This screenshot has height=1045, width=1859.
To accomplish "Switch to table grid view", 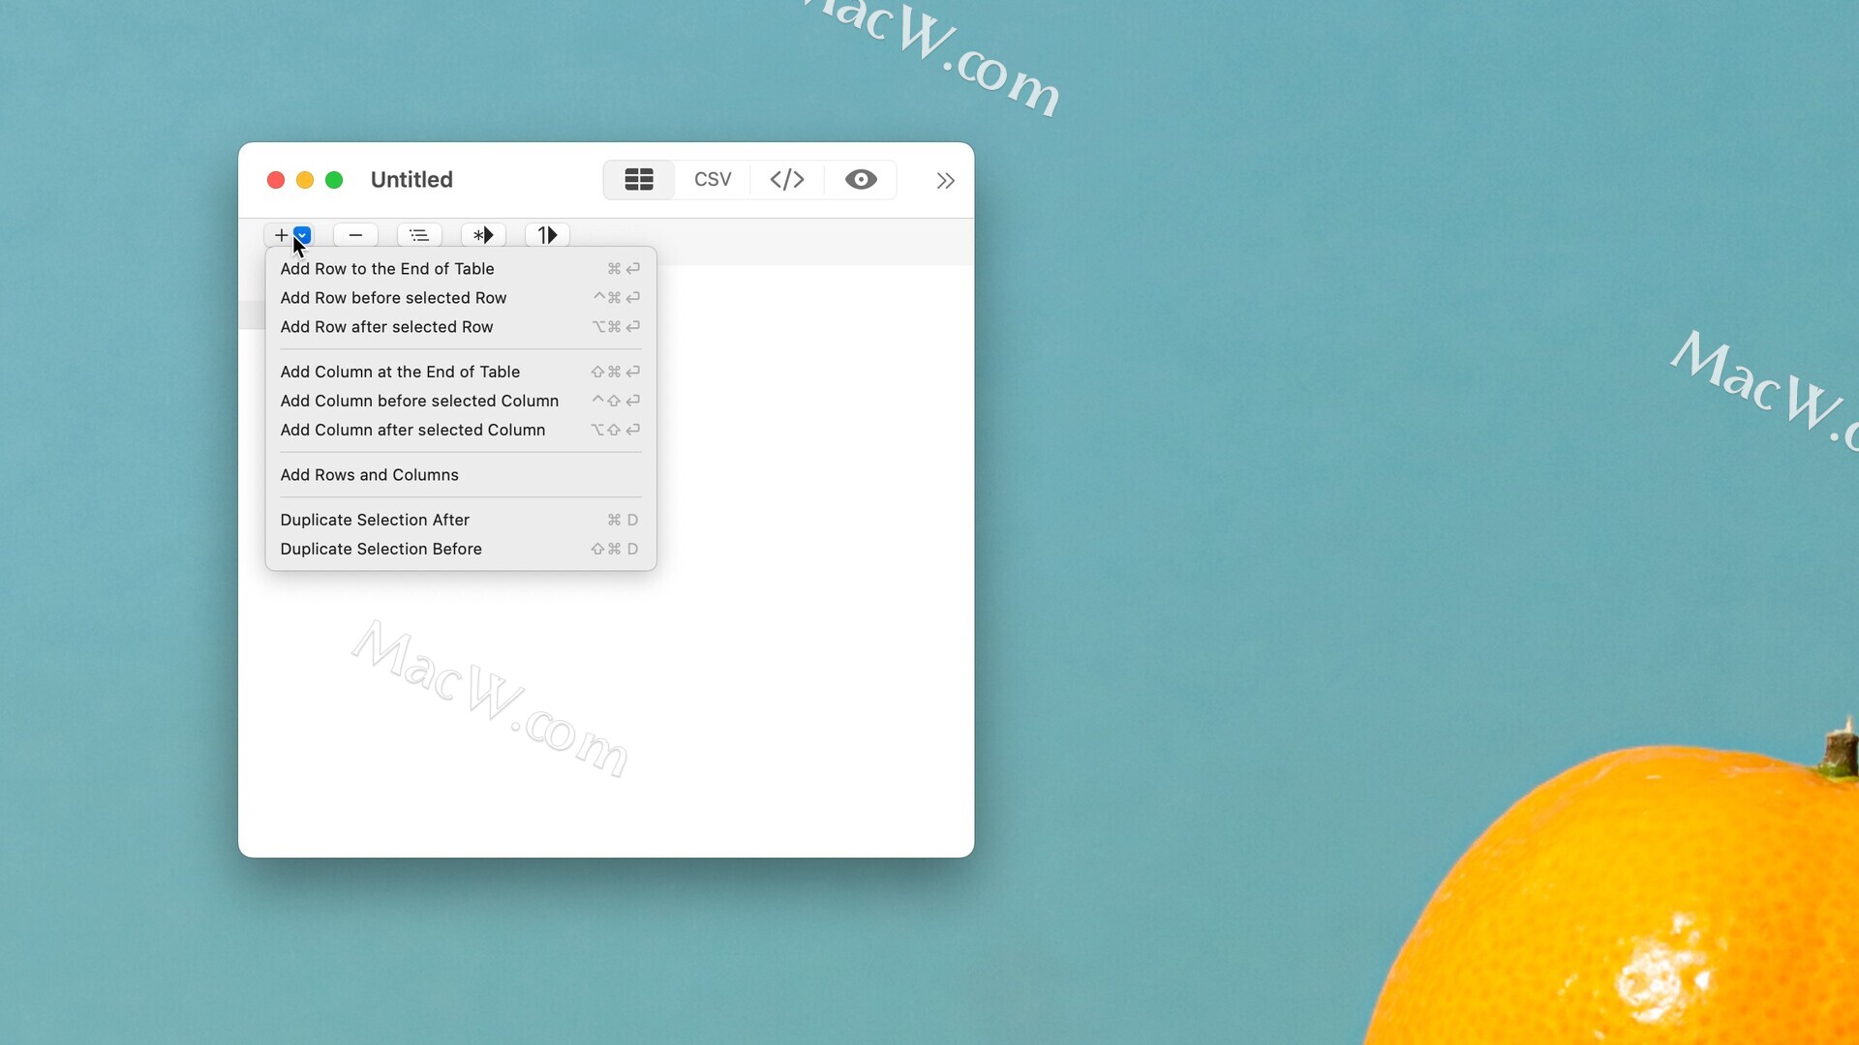I will pyautogui.click(x=639, y=180).
